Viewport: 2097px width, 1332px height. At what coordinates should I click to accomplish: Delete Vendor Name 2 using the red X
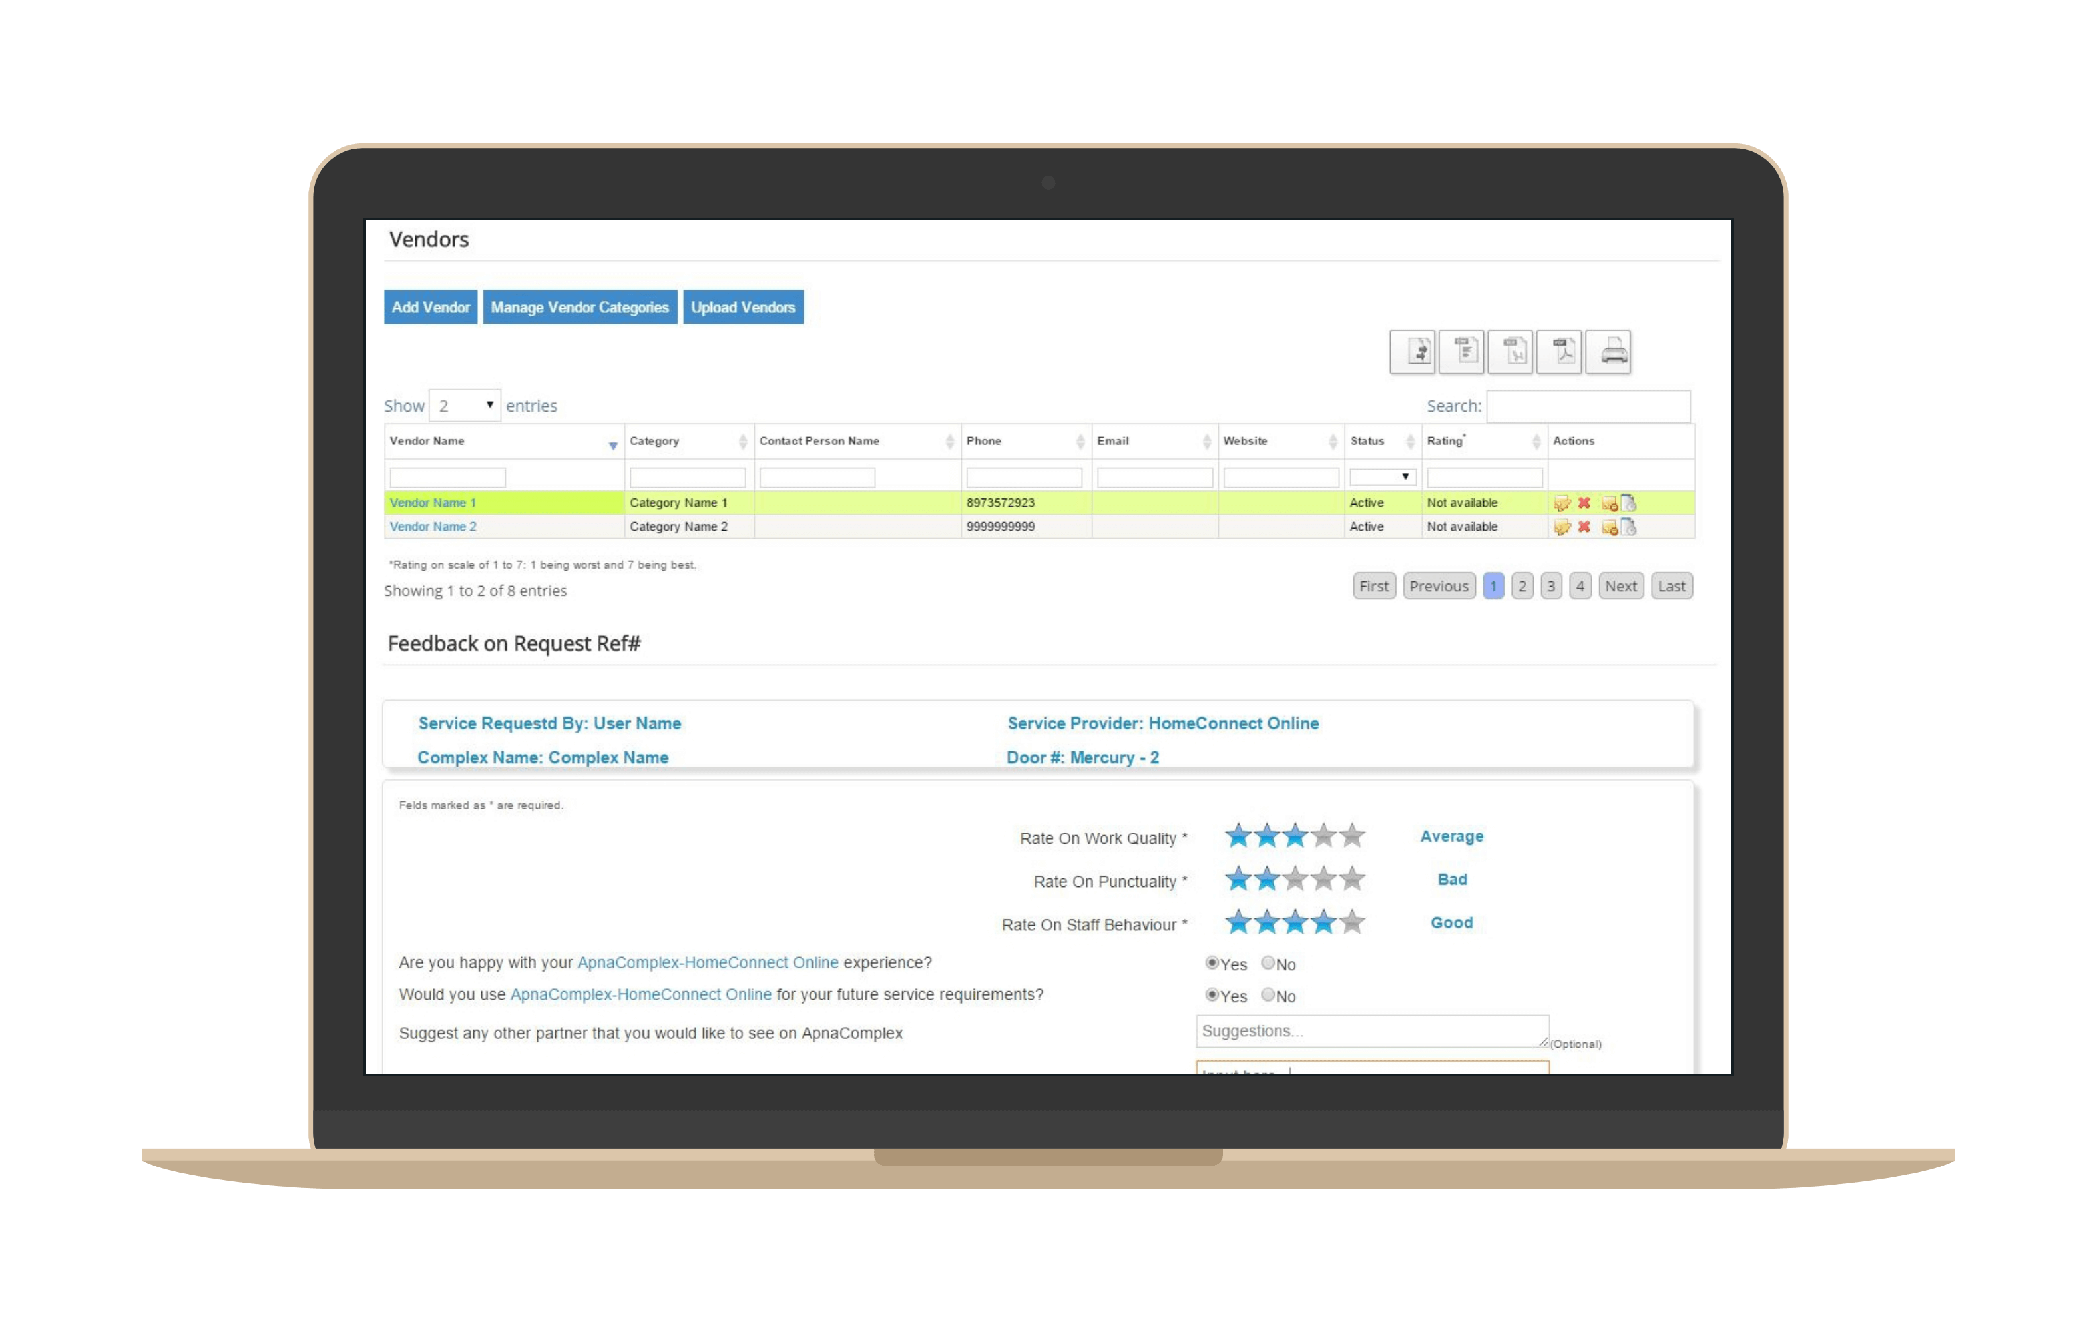pyautogui.click(x=1585, y=527)
